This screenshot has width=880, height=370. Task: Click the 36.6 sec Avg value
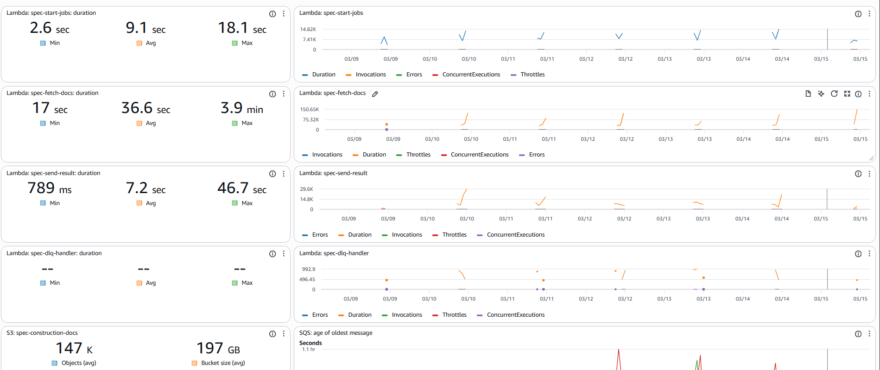point(146,108)
